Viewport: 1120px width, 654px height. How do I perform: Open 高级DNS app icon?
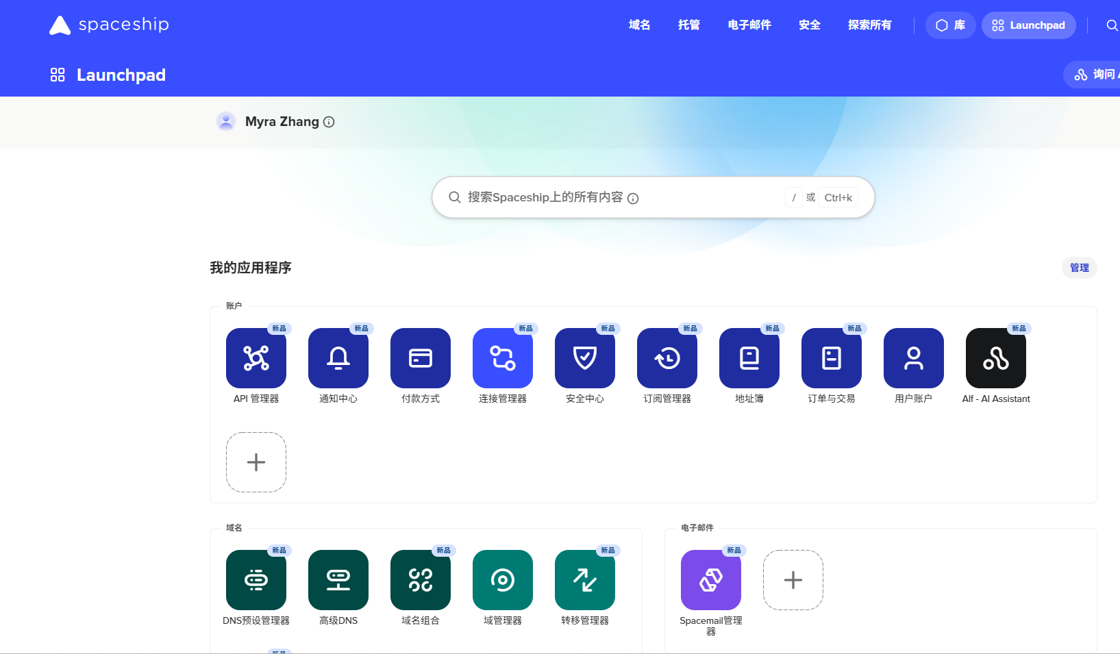coord(338,580)
